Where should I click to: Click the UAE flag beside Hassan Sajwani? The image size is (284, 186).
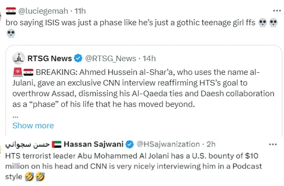pos(57,144)
